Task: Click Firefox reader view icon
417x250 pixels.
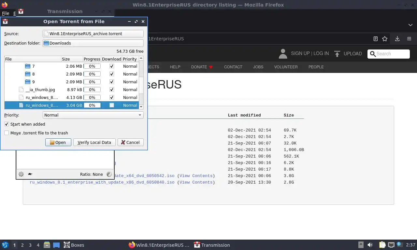Action: [x=375, y=39]
